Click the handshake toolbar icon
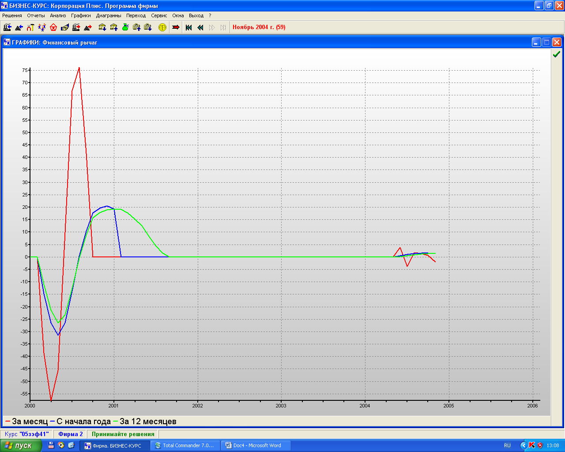 [64, 27]
